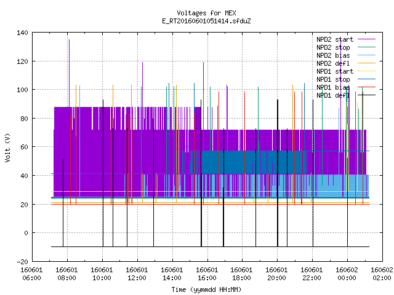Click the x-axis tick 160601 16:00
This screenshot has height=295, width=394.
[207, 274]
